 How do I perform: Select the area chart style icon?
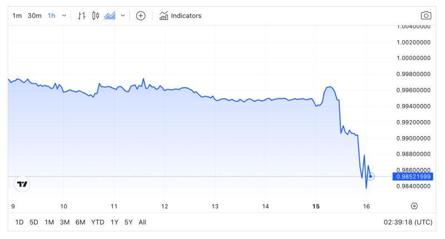(x=110, y=16)
